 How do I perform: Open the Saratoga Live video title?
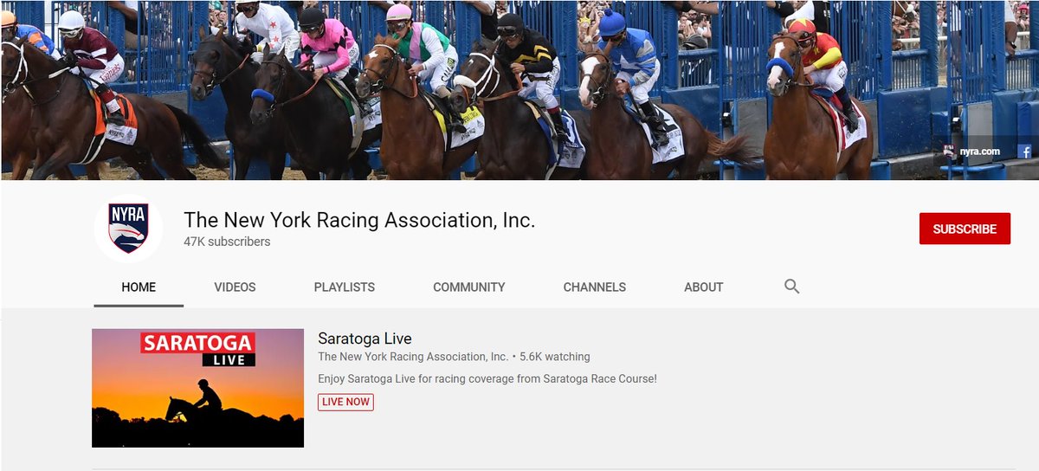tap(365, 339)
